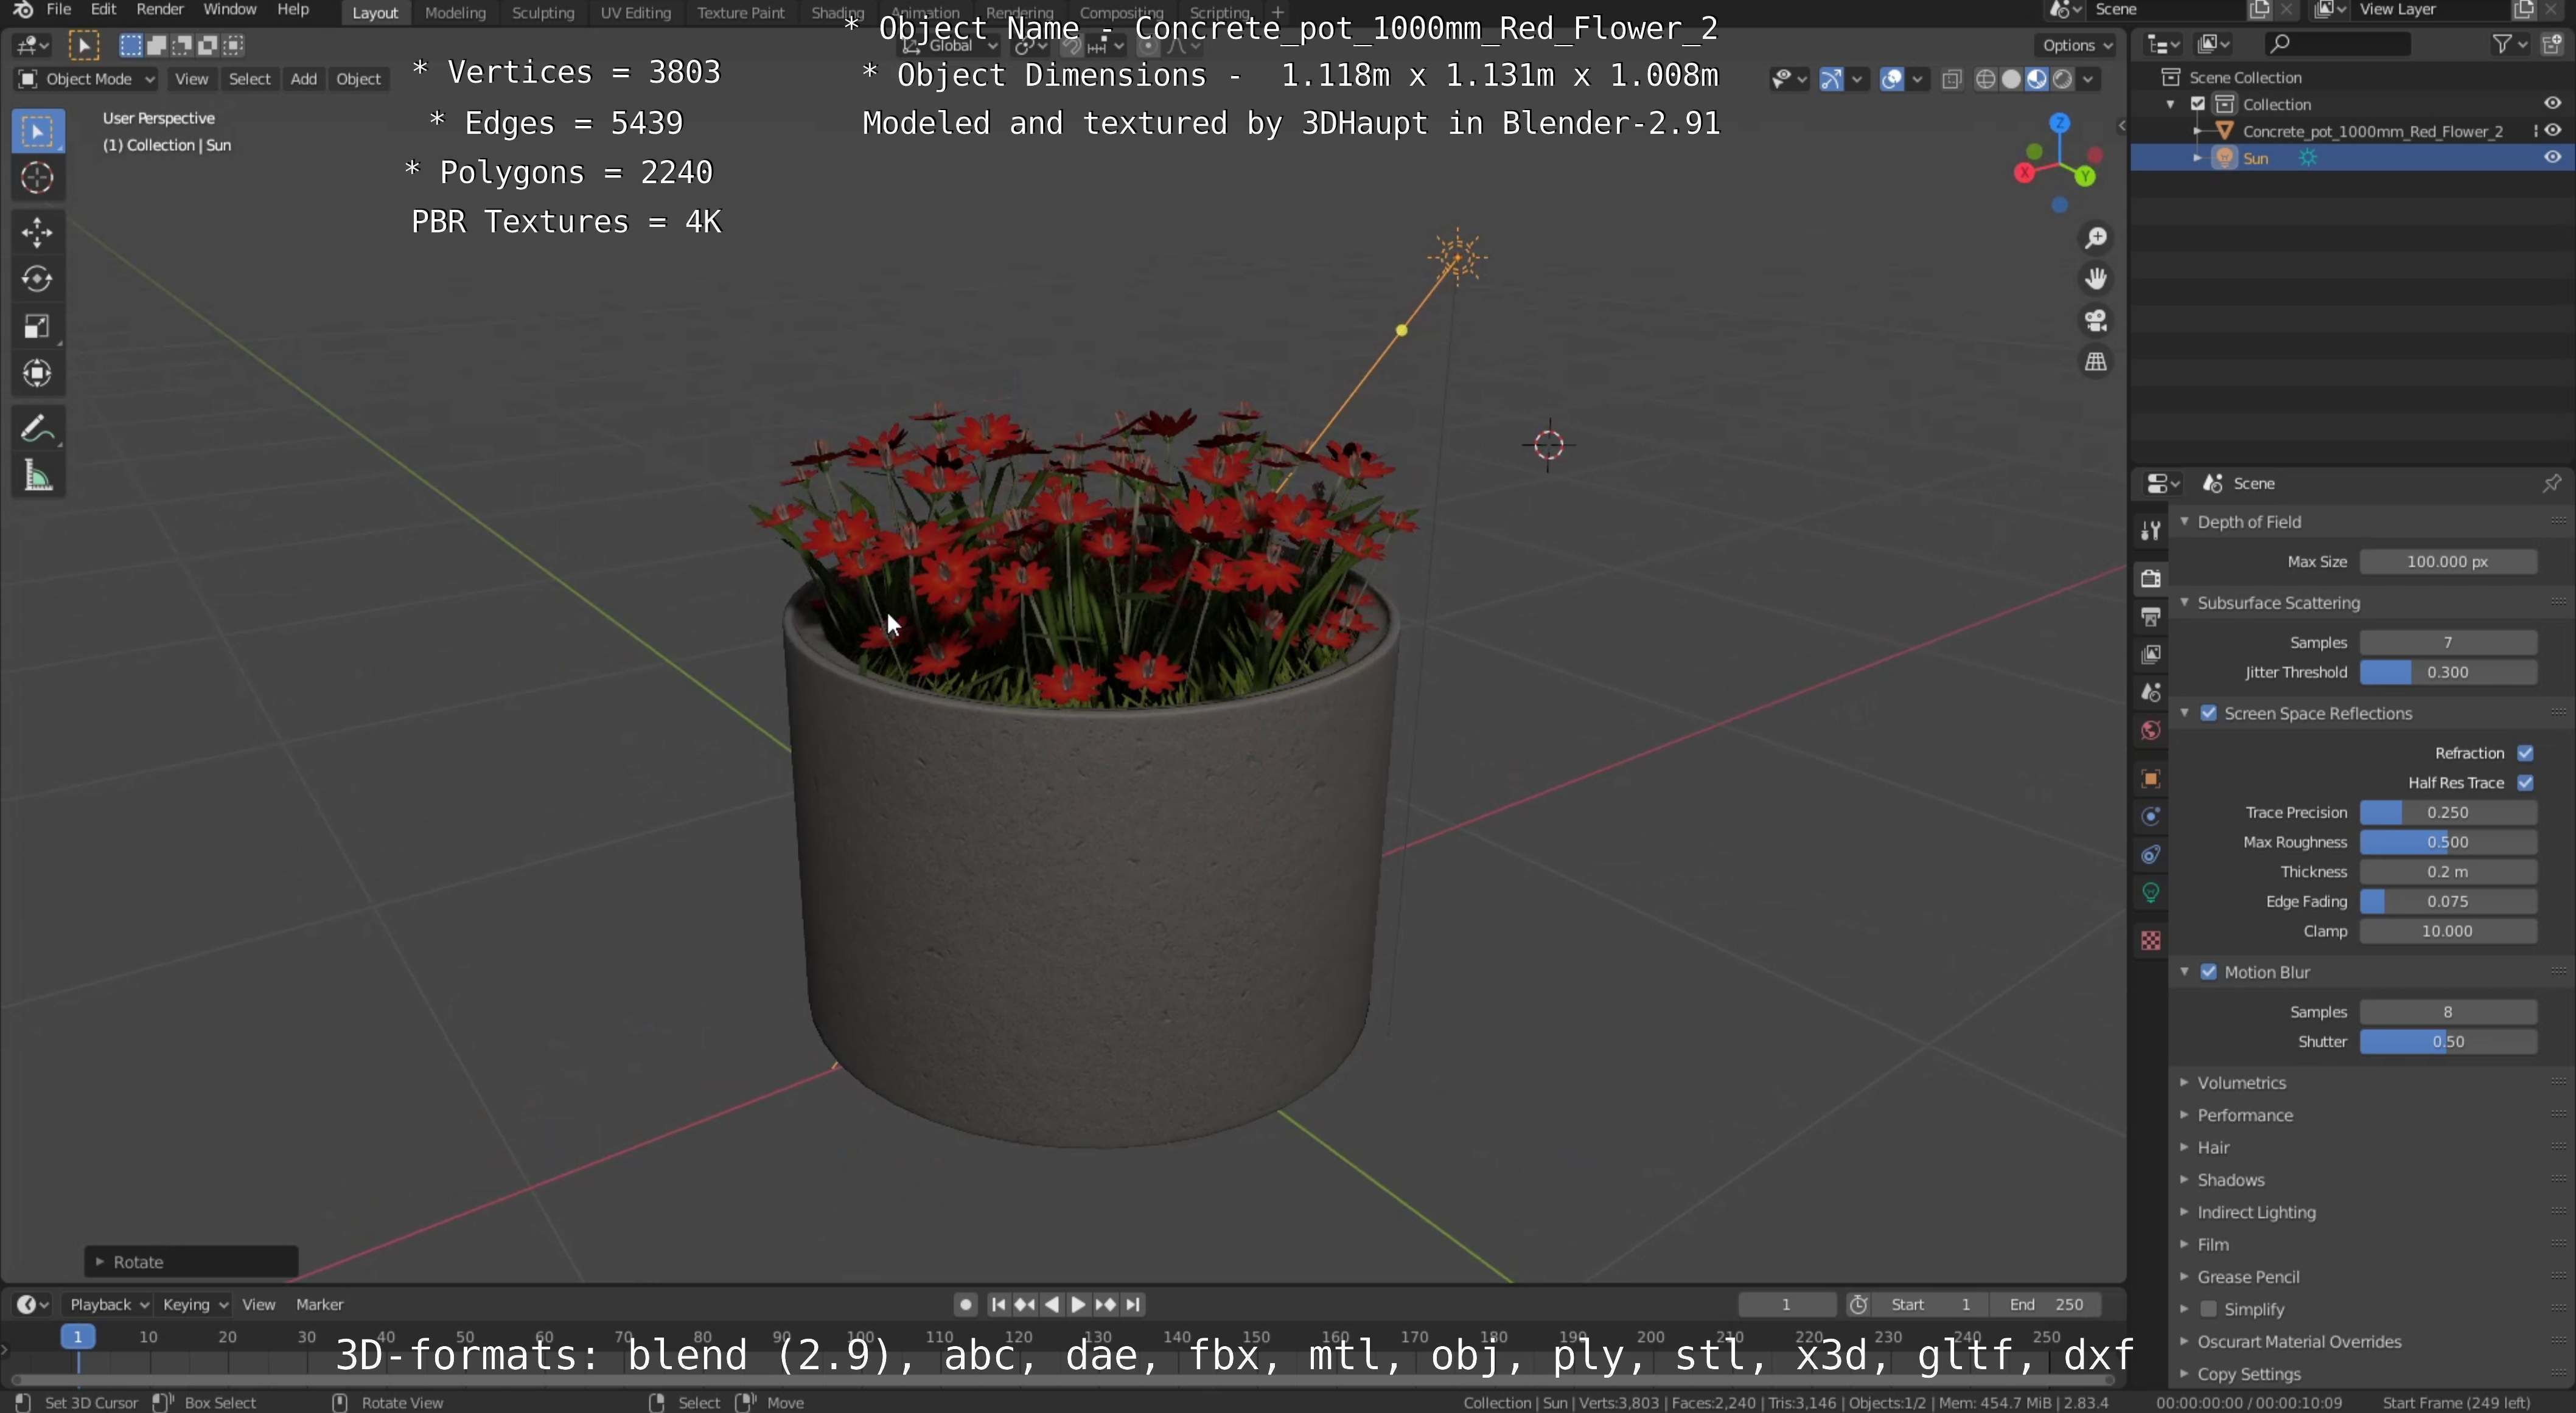
Task: Switch to the UV Editing workspace tab
Action: click(636, 13)
